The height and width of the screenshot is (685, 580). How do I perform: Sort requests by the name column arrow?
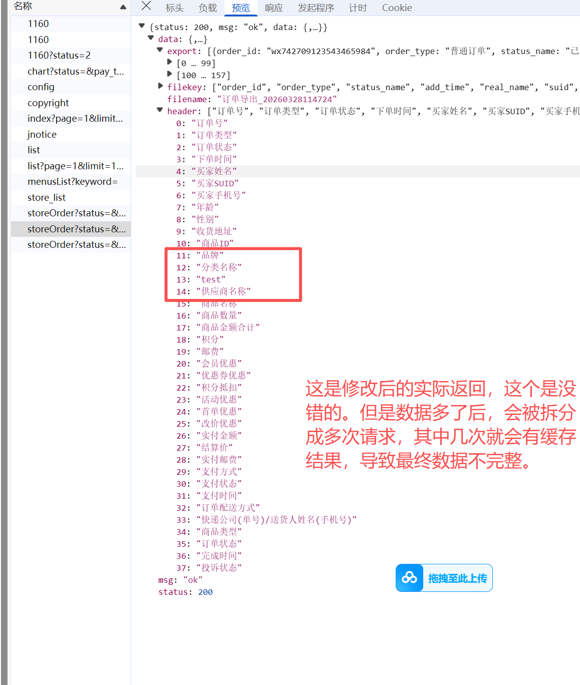(123, 7)
